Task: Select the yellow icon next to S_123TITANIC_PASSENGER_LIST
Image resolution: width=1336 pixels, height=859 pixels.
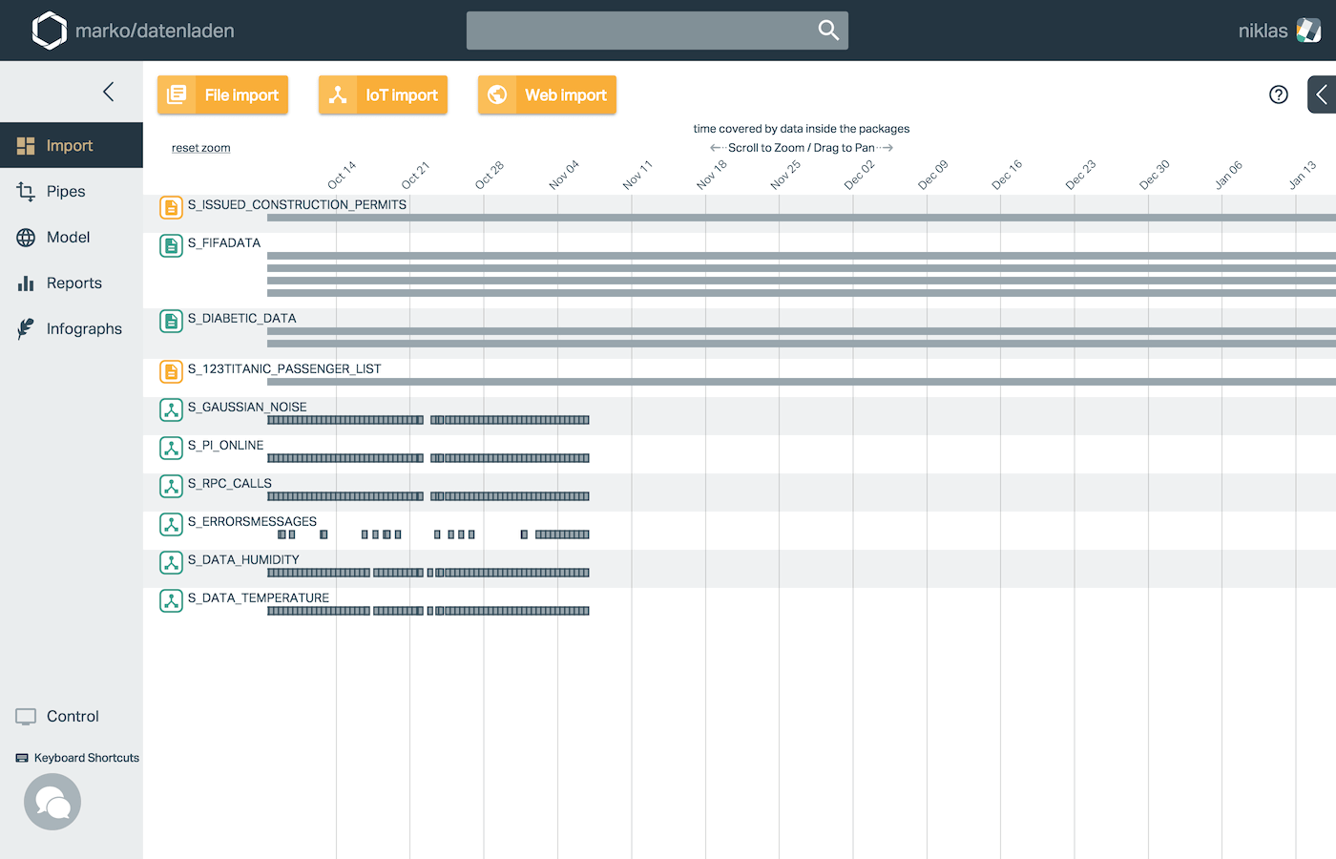Action: (171, 371)
